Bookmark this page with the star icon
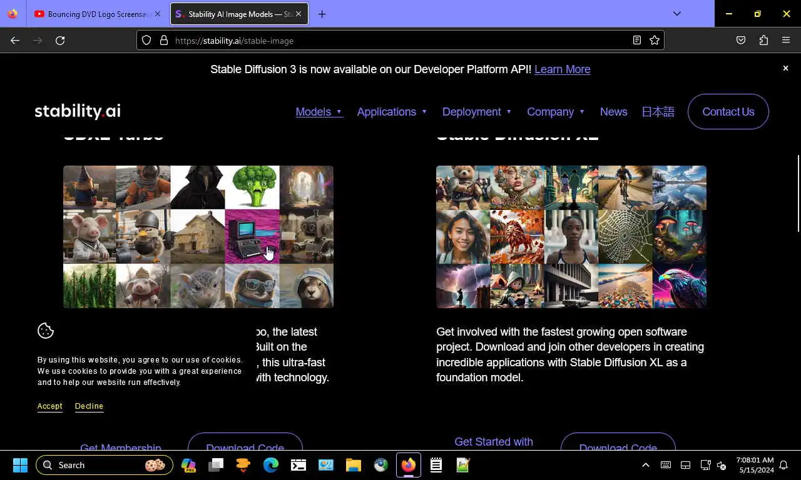The image size is (801, 480). (x=655, y=40)
